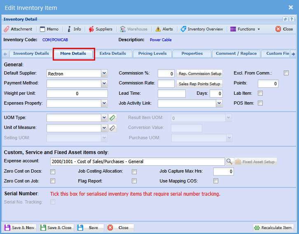Image resolution: width=299 pixels, height=234 pixels.
Task: Open the Attachment paperclip tool
Action: pos(18,29)
